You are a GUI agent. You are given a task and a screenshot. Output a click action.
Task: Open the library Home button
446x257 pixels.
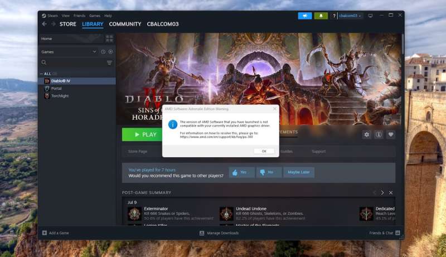(x=71, y=38)
